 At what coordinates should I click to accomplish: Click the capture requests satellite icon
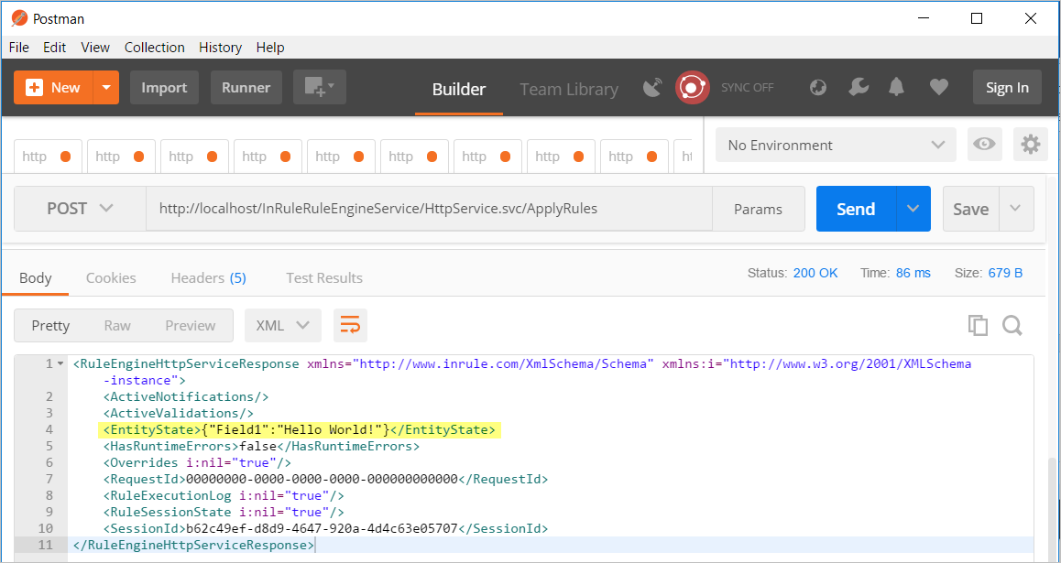click(651, 86)
